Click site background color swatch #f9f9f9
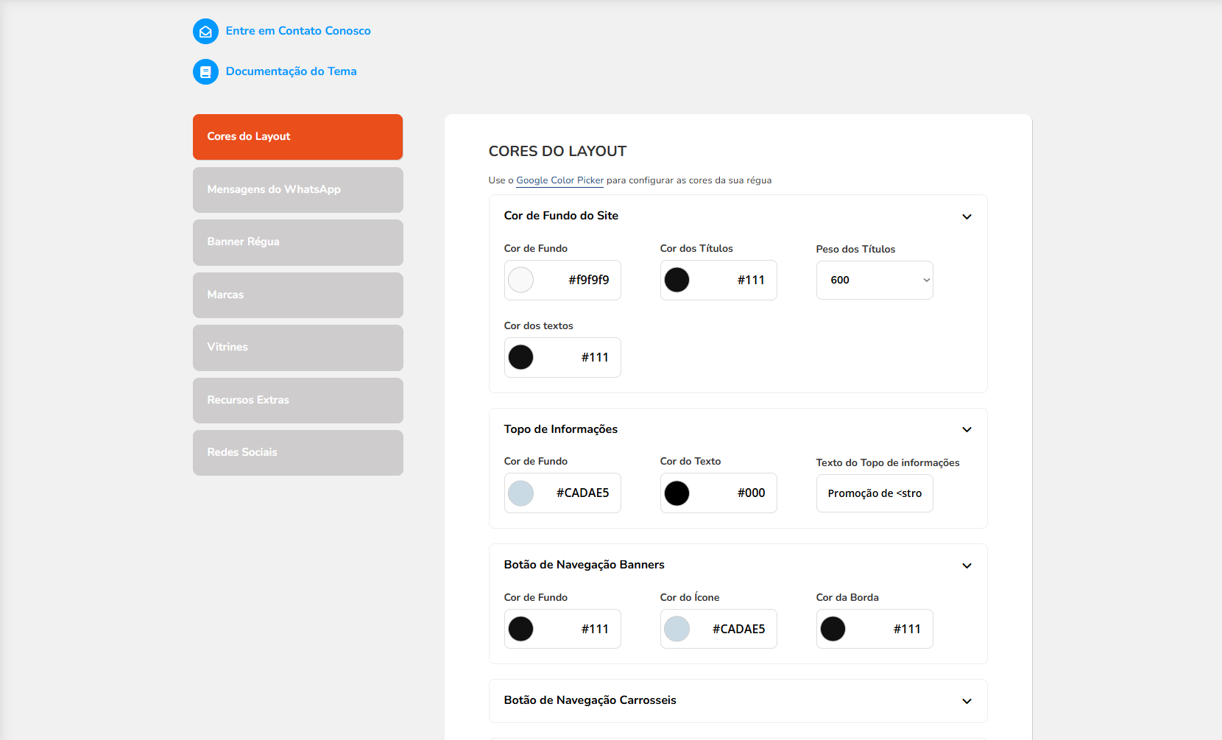This screenshot has width=1222, height=740. coord(521,281)
